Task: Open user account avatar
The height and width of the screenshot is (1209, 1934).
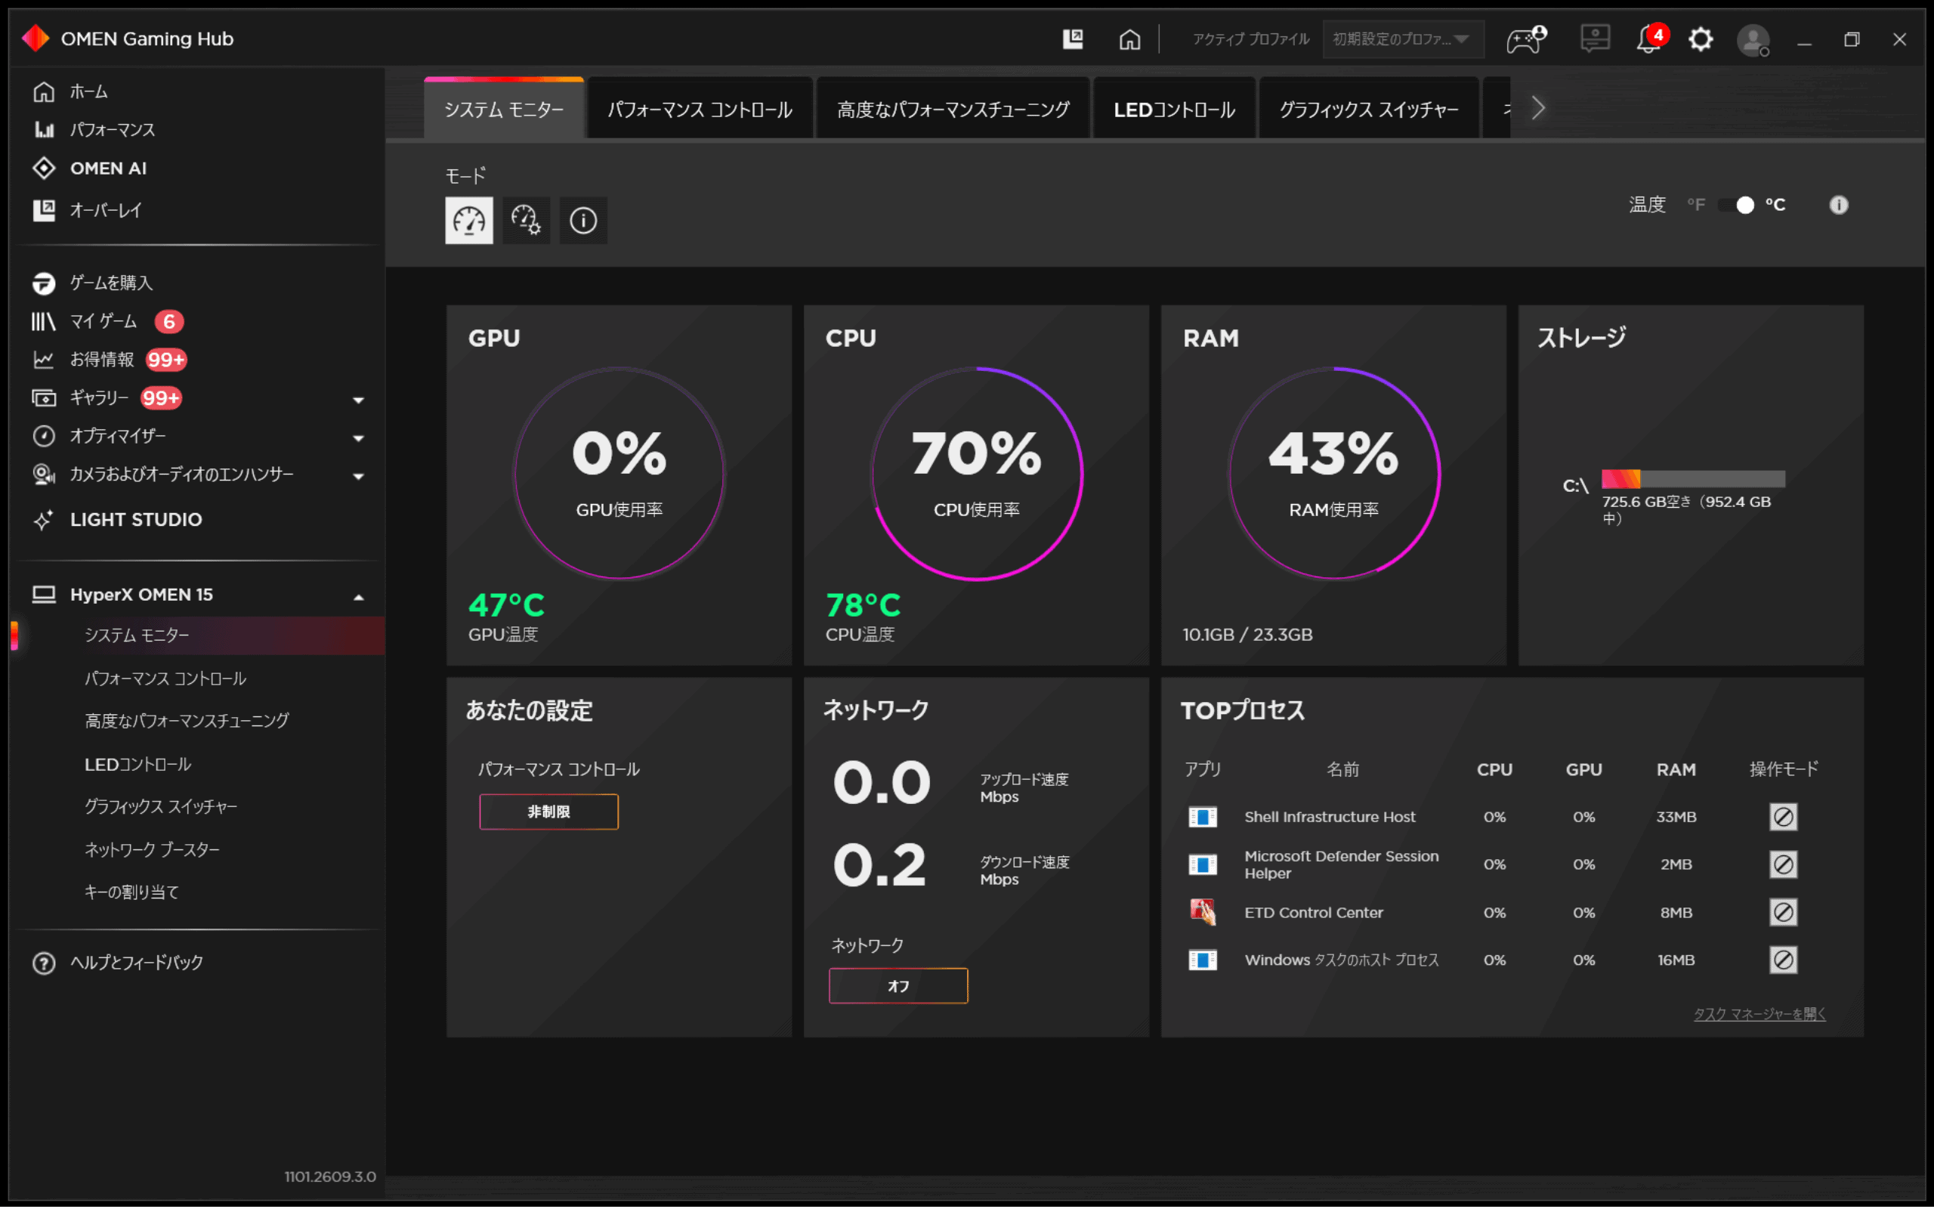Action: pyautogui.click(x=1753, y=39)
